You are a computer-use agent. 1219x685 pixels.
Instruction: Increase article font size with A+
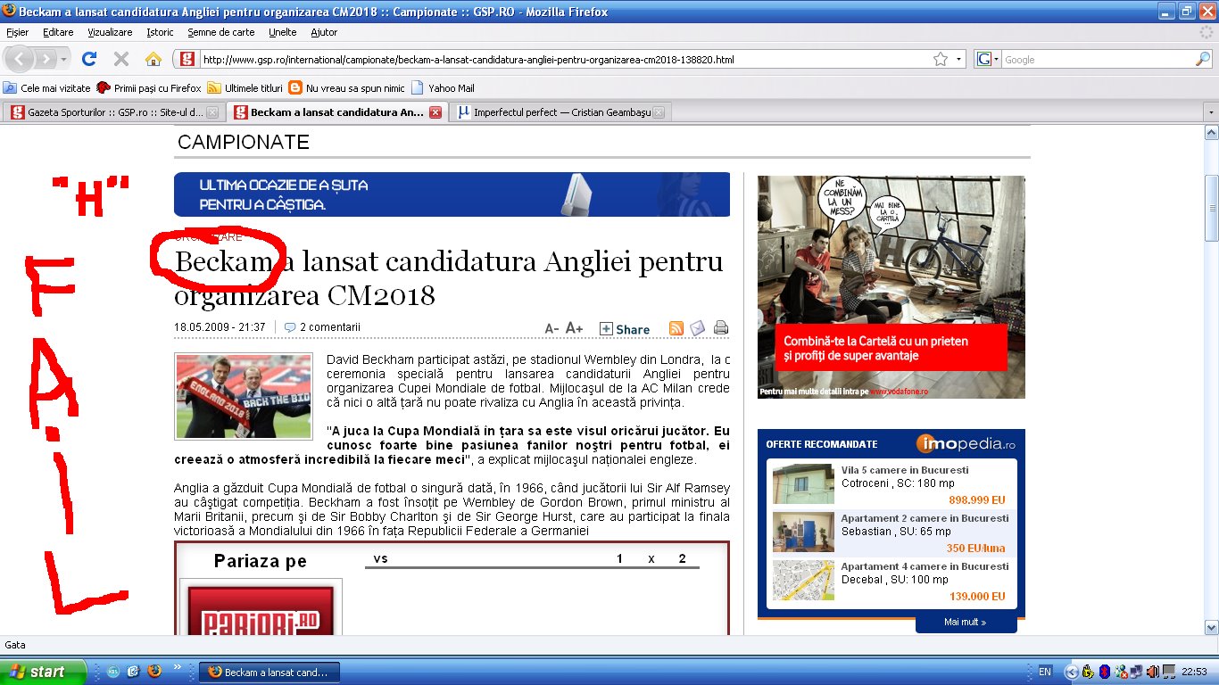(x=574, y=328)
